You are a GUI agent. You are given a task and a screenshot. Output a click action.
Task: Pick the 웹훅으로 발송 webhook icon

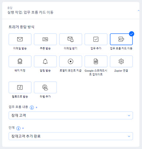point(20,87)
